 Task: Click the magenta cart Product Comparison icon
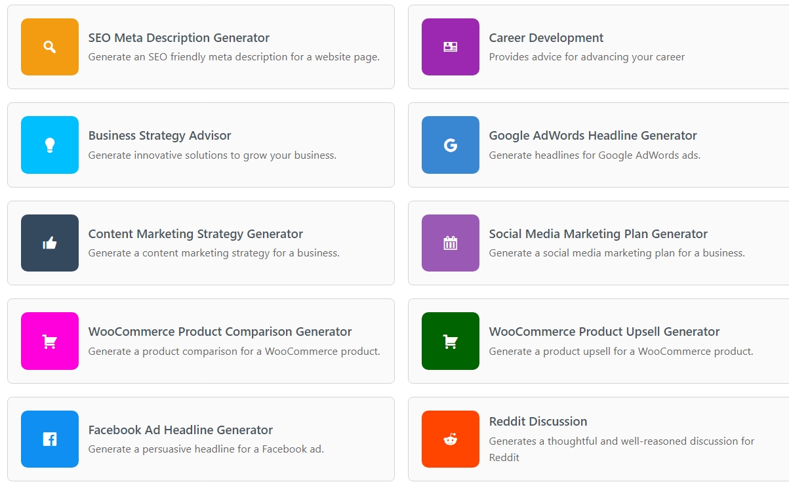click(50, 341)
